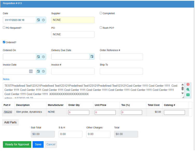The image size is (195, 151).
Task: Click the green list icon beside Notes
Action: 188,95
